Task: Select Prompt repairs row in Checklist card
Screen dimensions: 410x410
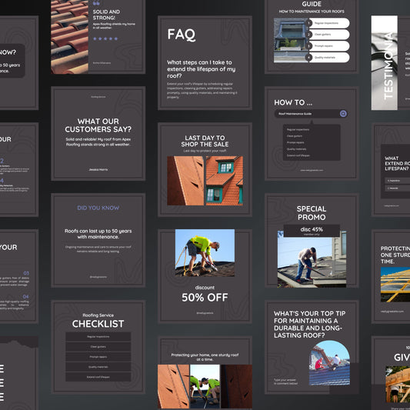Action: 98,357
